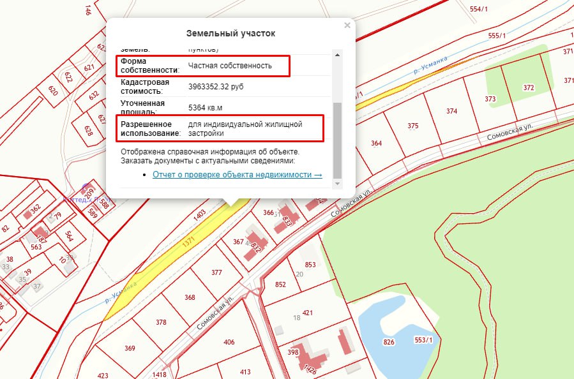The image size is (574, 379).
Task: Click parcel 553/1 near the pond
Action: (x=423, y=339)
